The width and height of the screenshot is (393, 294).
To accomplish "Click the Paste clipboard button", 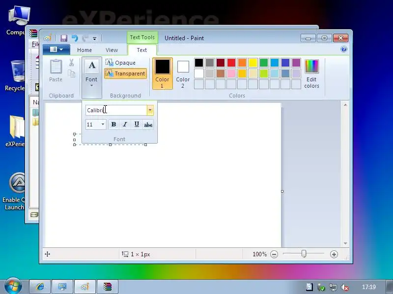I will [x=56, y=71].
